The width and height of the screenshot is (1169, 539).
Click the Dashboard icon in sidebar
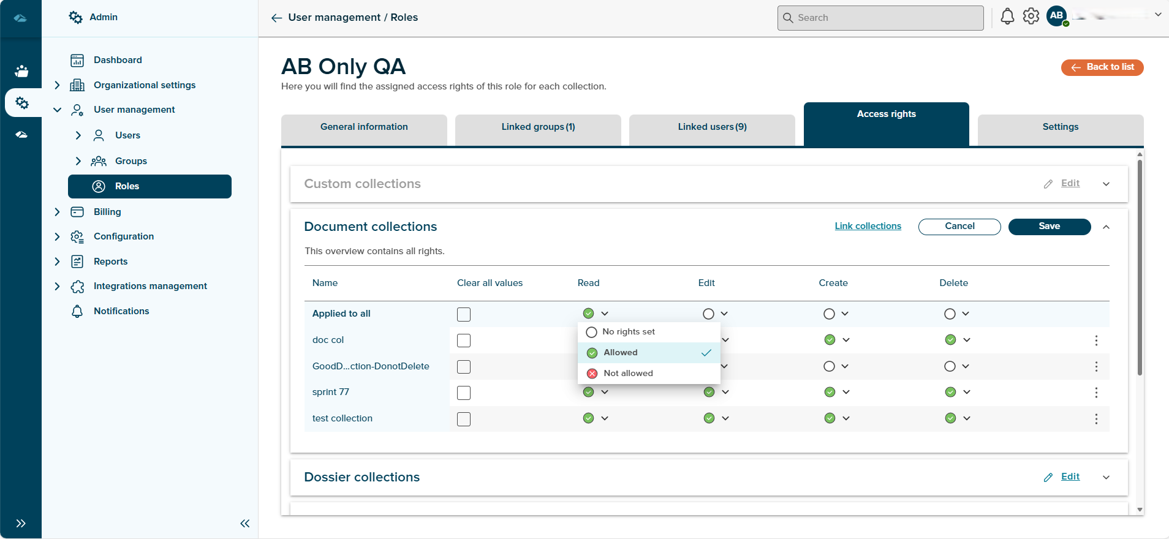pos(77,60)
